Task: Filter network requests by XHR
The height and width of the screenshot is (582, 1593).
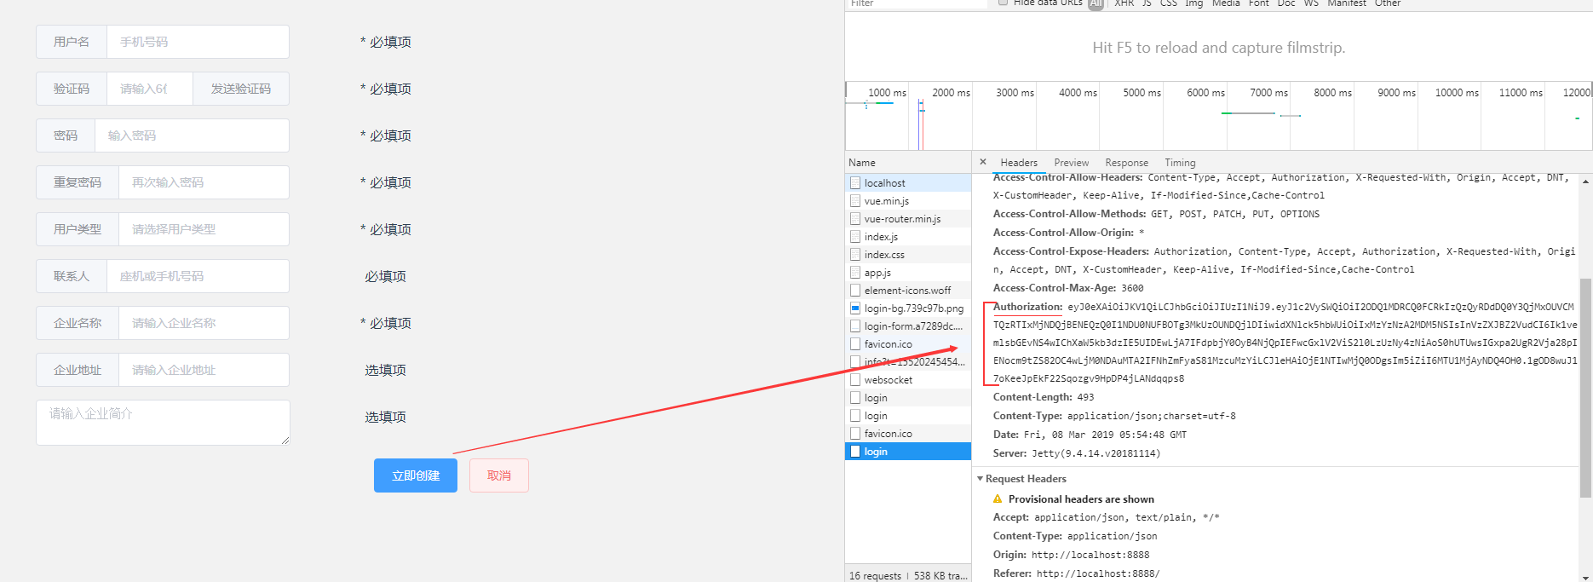Action: (1124, 3)
